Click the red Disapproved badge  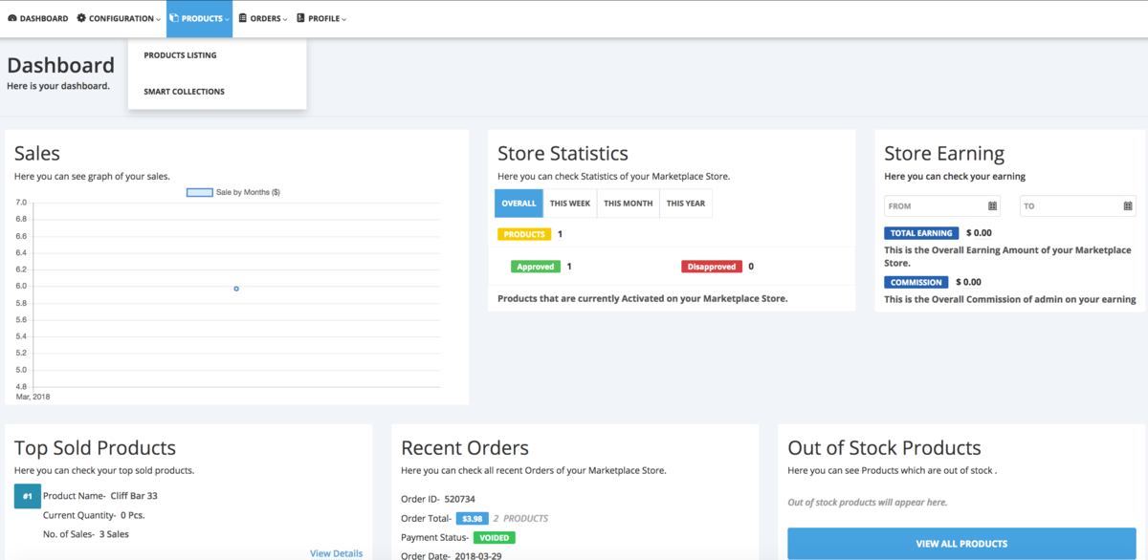712,267
